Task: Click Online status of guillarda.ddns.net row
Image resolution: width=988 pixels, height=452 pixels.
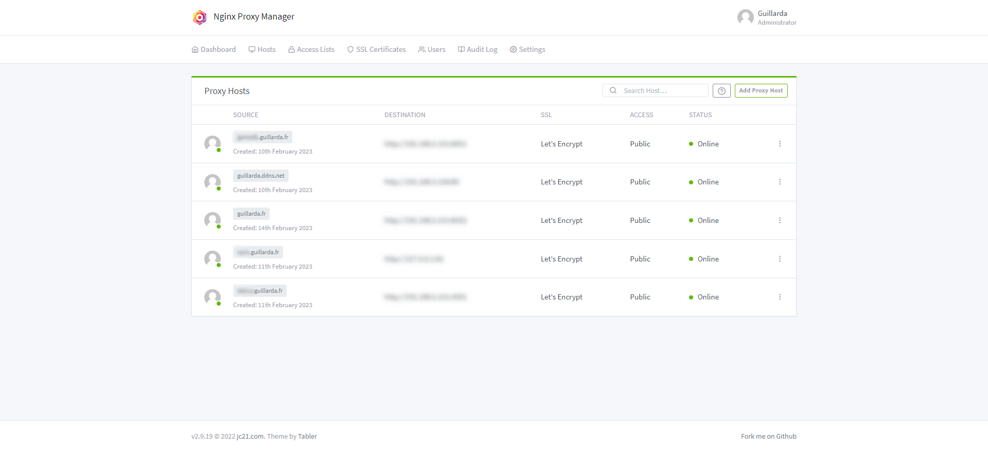Action: click(704, 182)
